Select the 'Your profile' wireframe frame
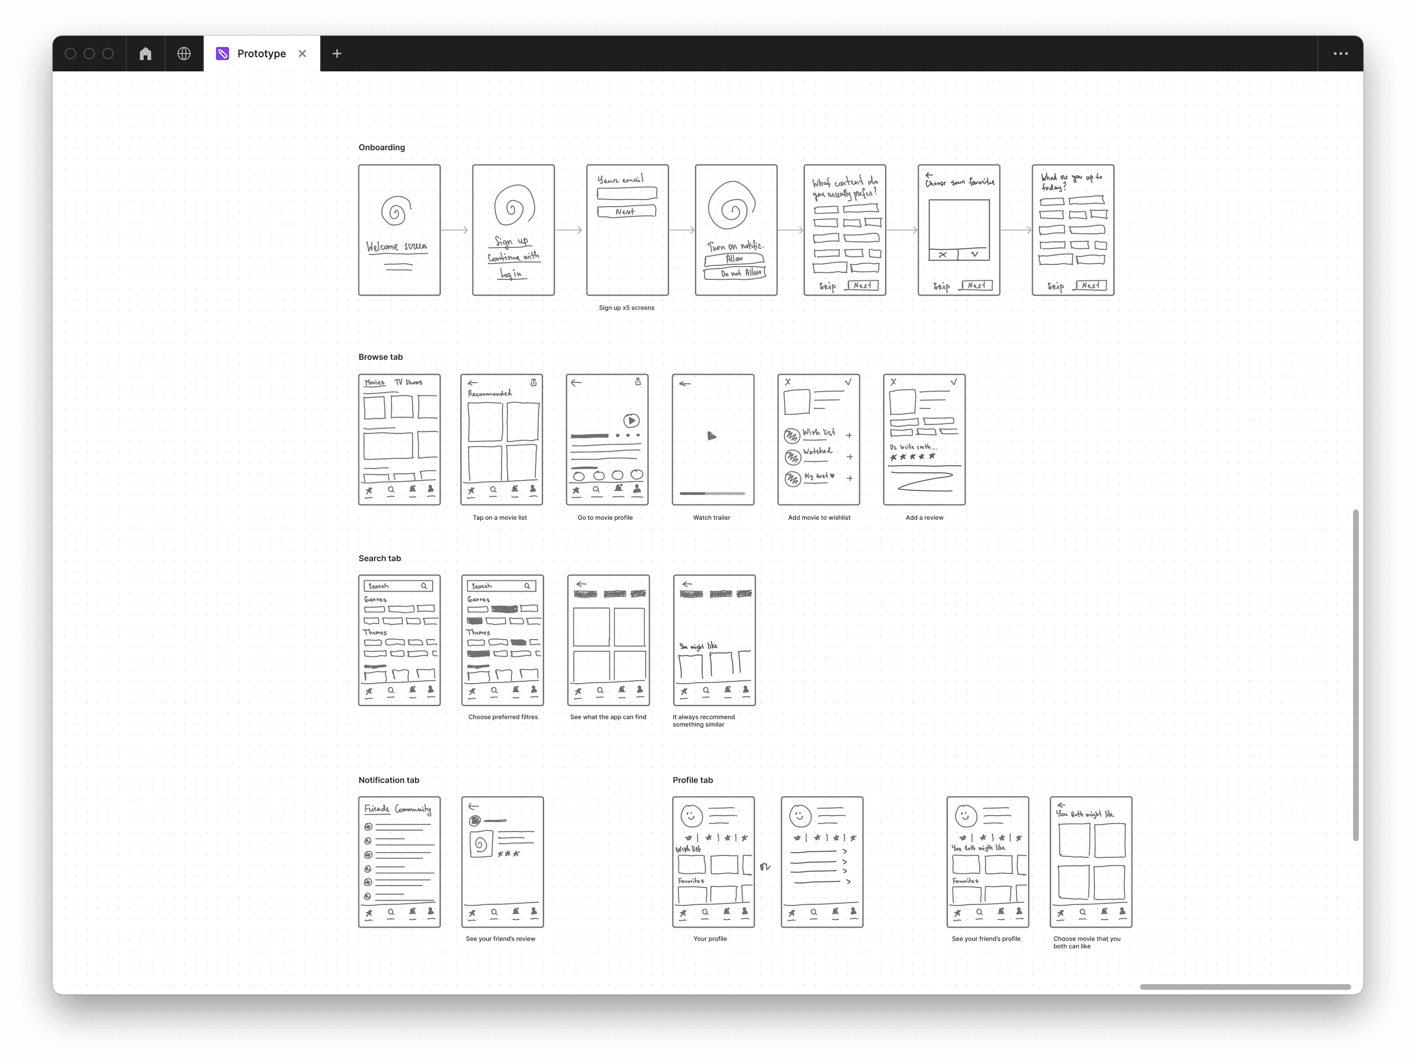 (x=713, y=862)
